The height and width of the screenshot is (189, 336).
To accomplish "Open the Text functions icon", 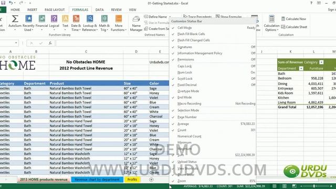I will 65,19.
